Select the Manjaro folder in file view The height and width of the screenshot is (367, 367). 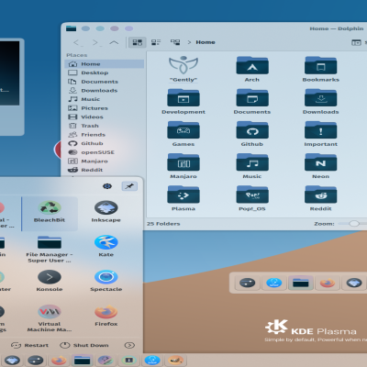pyautogui.click(x=183, y=162)
